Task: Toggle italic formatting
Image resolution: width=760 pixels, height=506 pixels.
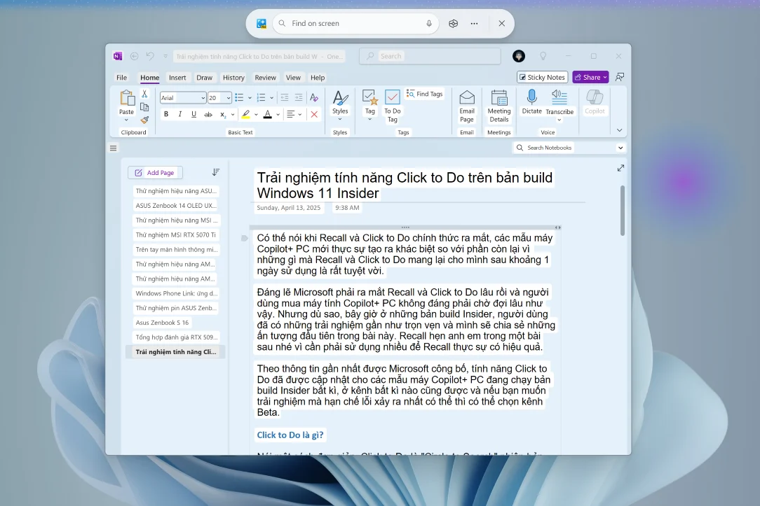Action: point(180,114)
